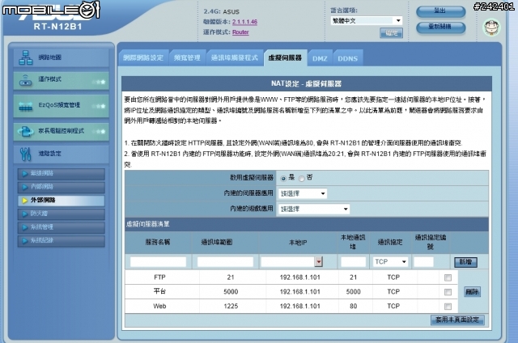Click the Delete button beside list
The image size is (518, 343).
click(x=472, y=292)
